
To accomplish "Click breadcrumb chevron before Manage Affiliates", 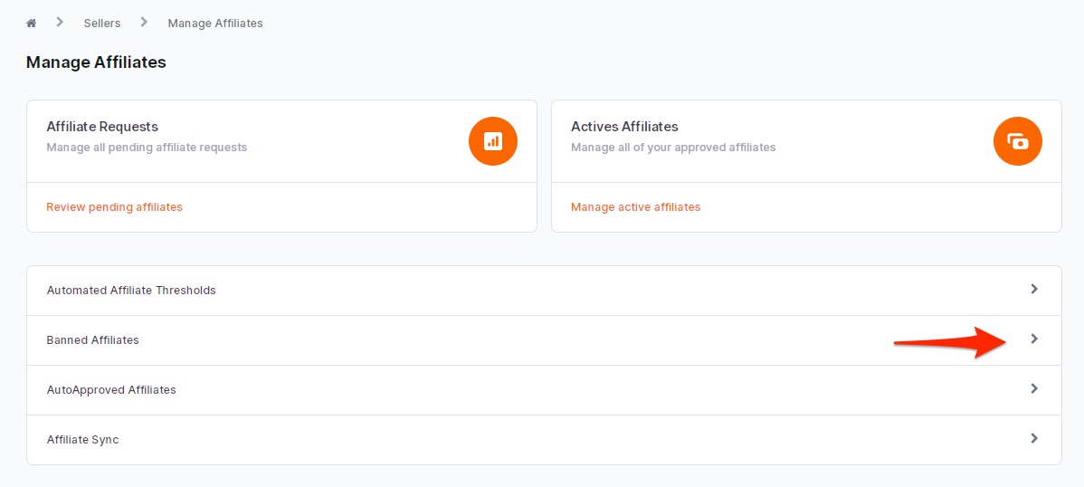I will click(x=144, y=22).
